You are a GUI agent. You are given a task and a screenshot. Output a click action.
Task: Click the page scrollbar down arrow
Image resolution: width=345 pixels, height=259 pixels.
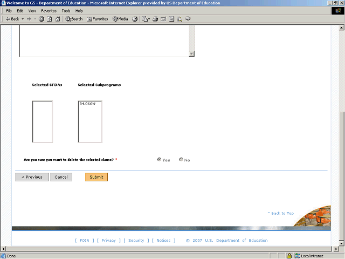[x=341, y=243]
